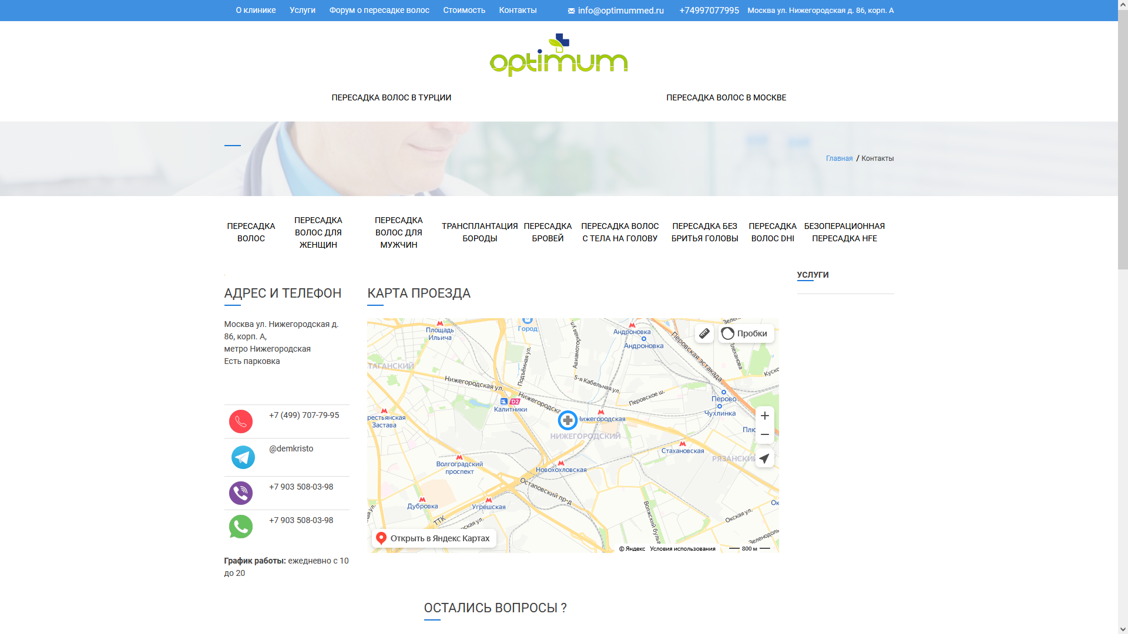
Task: Click the page vertical scrollbar thumb
Action: (x=1123, y=139)
